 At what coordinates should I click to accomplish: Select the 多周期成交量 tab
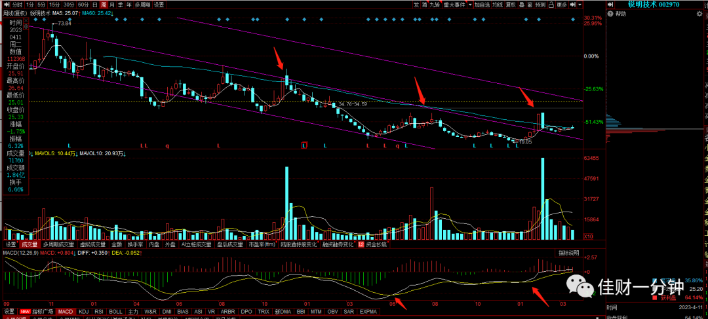coord(59,244)
